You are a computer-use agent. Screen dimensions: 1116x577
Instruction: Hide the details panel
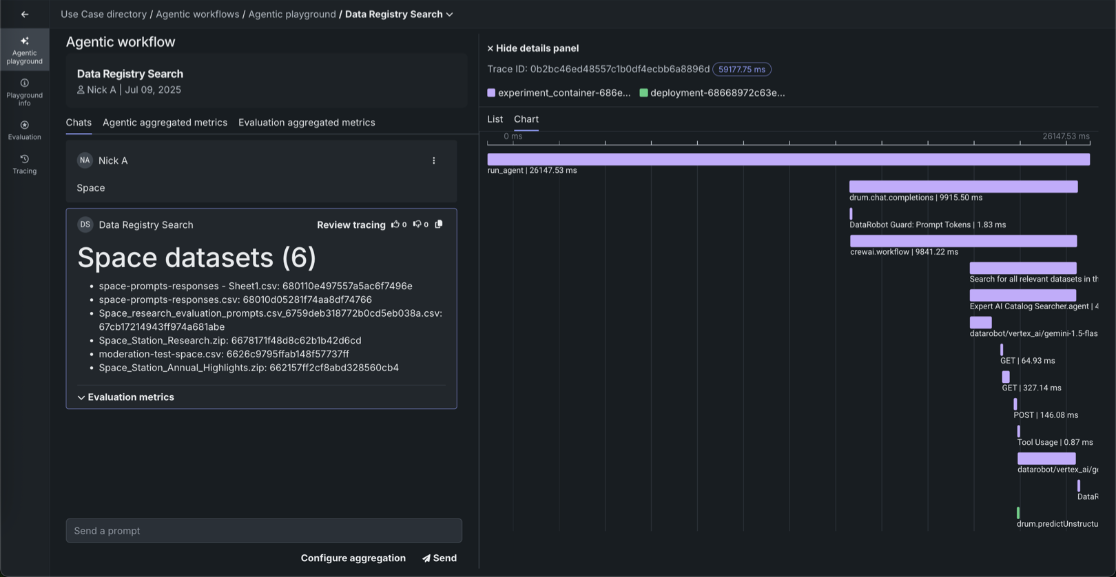click(x=533, y=48)
